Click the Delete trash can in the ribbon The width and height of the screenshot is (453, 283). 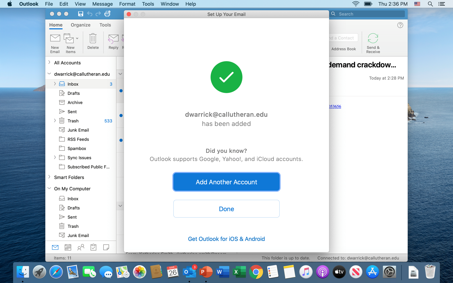point(93,38)
